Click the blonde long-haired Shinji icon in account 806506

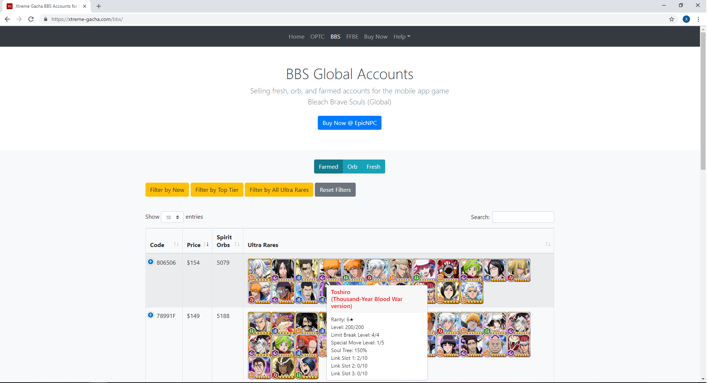point(519,270)
